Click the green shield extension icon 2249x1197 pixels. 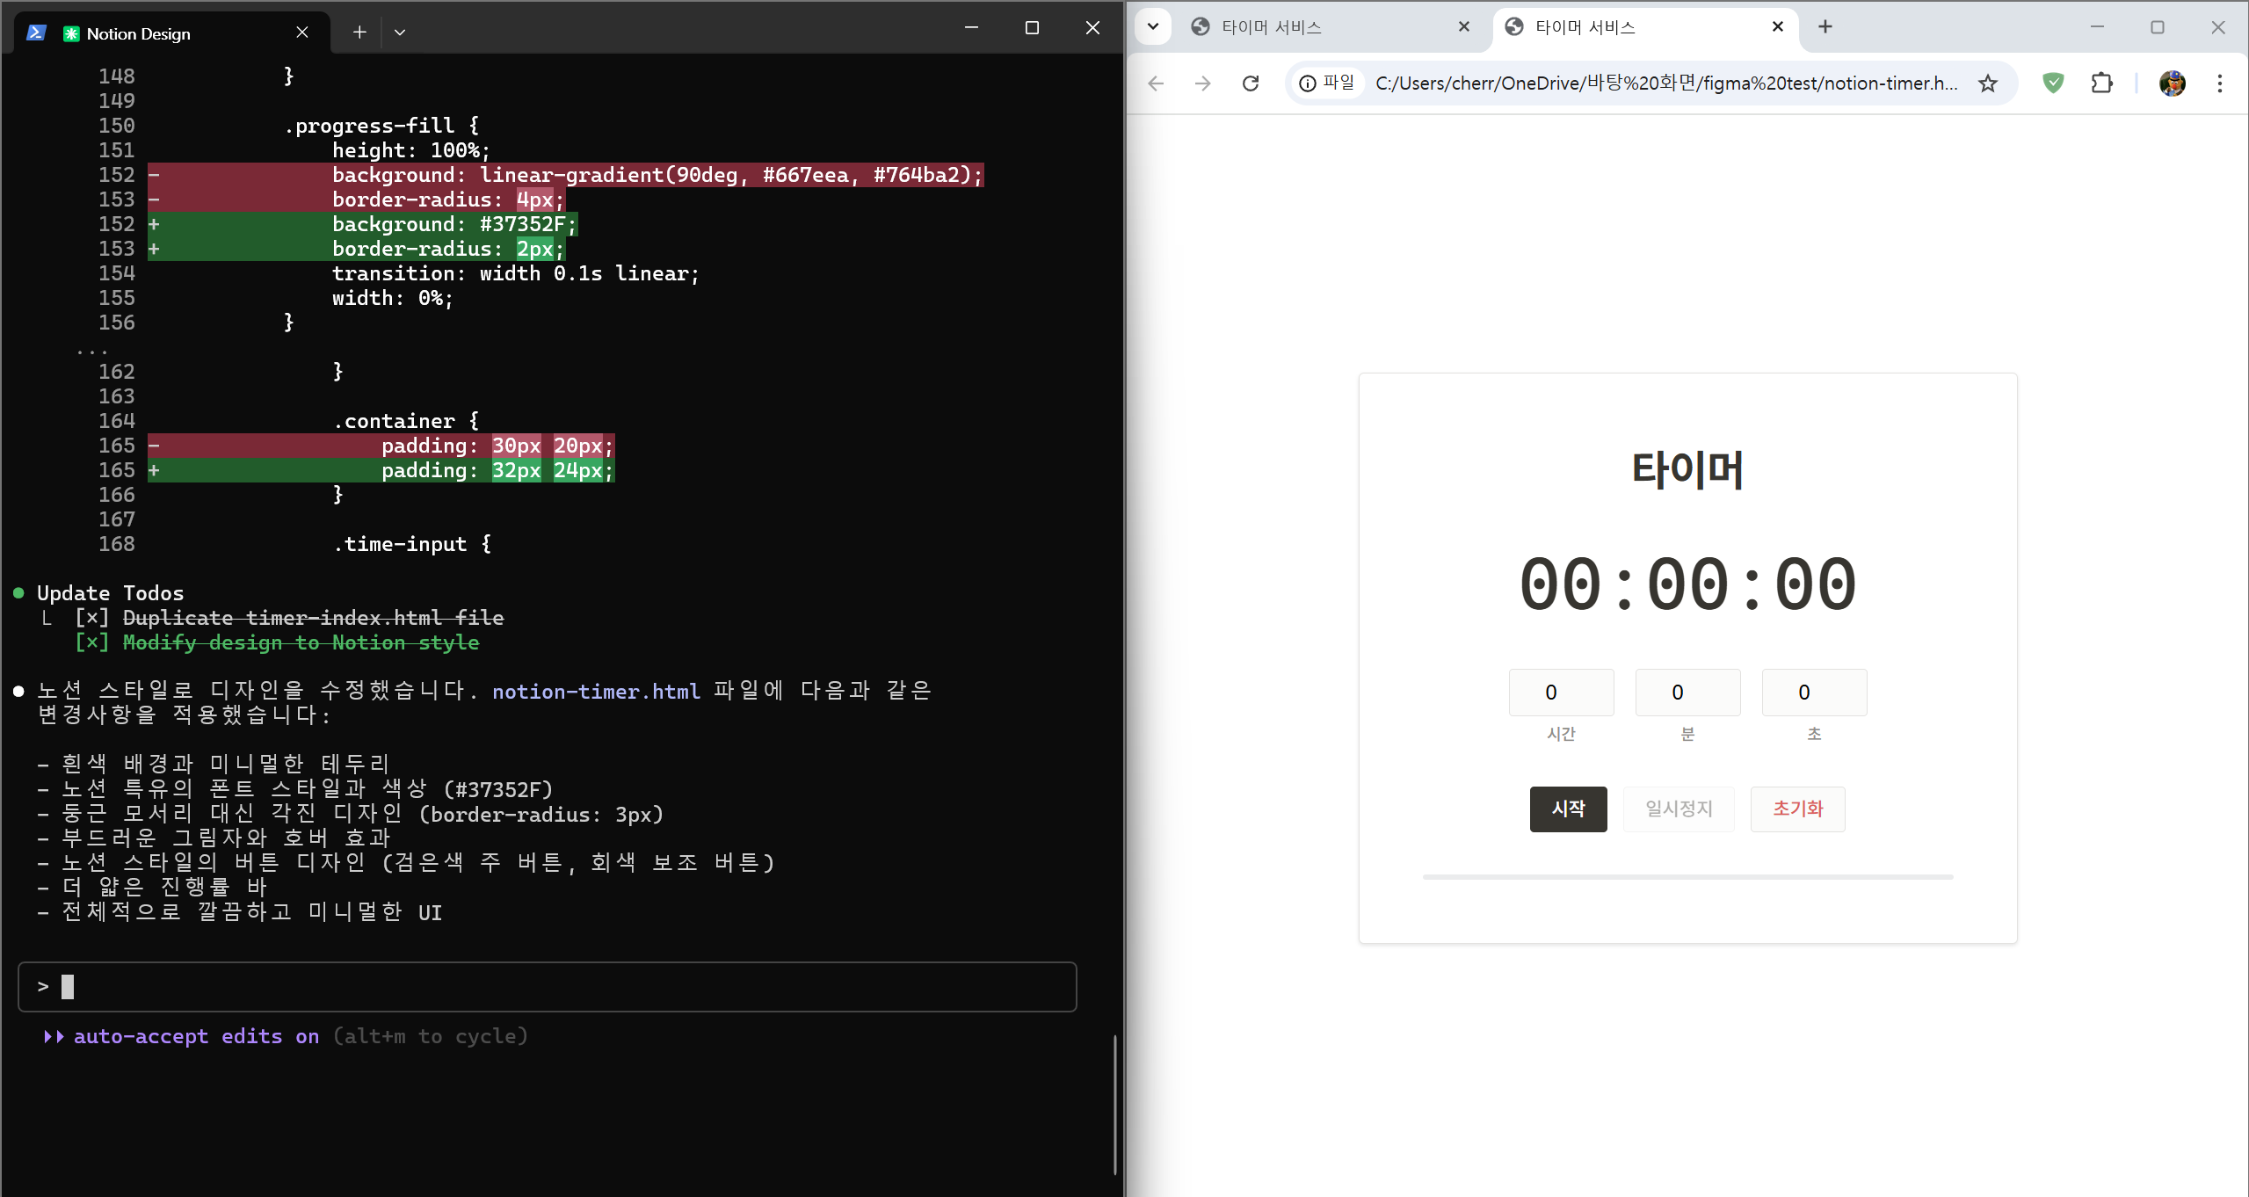click(x=2053, y=83)
